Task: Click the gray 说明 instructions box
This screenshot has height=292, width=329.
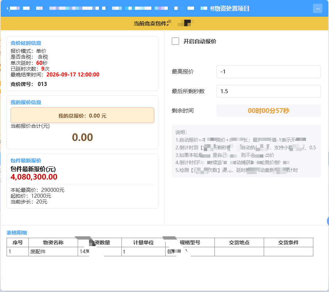Action: 246,151
